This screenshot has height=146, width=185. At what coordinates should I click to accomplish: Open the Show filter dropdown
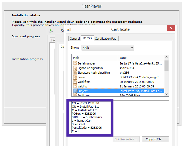(x=108, y=48)
